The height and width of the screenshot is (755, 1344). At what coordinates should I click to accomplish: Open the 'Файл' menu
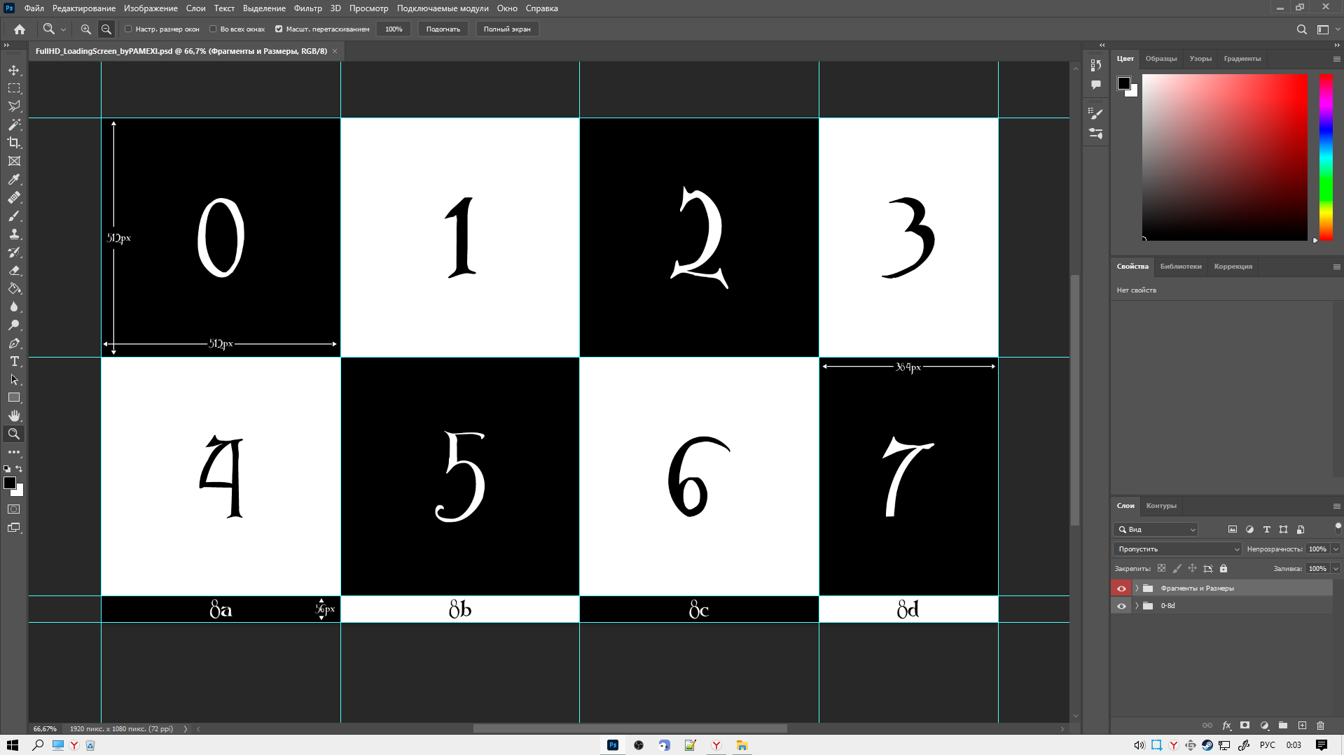[34, 8]
